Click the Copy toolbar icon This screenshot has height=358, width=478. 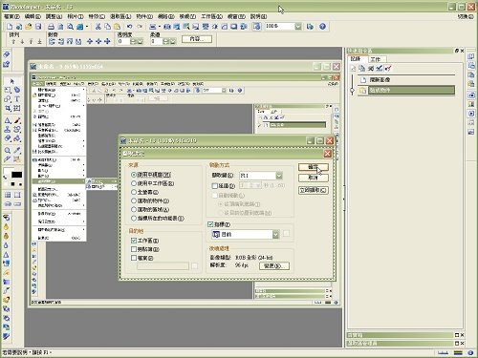pos(108,27)
